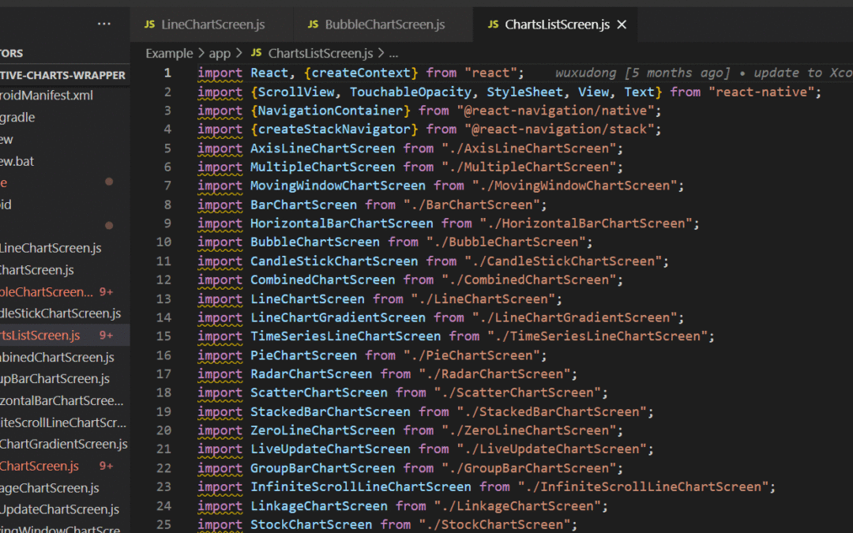Click the "./LinkageChartScreen" path string

point(517,506)
